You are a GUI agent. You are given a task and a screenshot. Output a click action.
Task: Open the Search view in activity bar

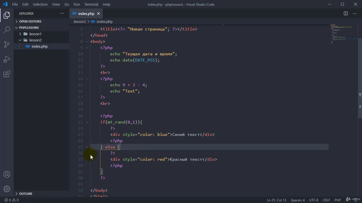point(7,30)
